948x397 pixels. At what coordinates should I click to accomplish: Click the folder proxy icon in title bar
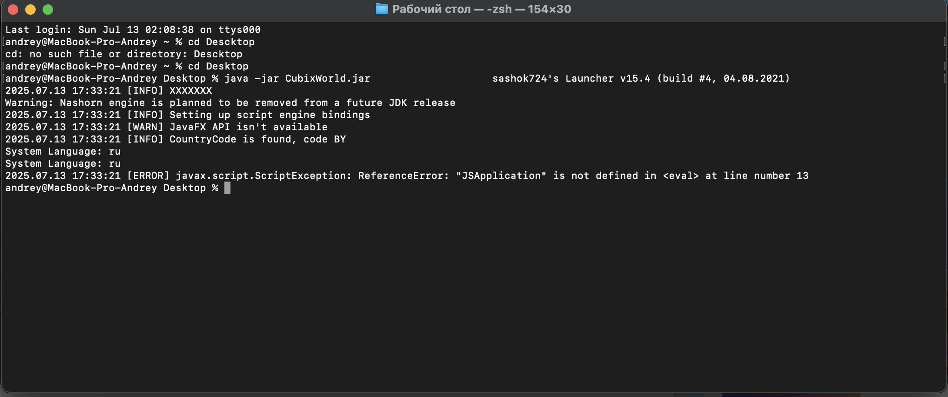381,9
